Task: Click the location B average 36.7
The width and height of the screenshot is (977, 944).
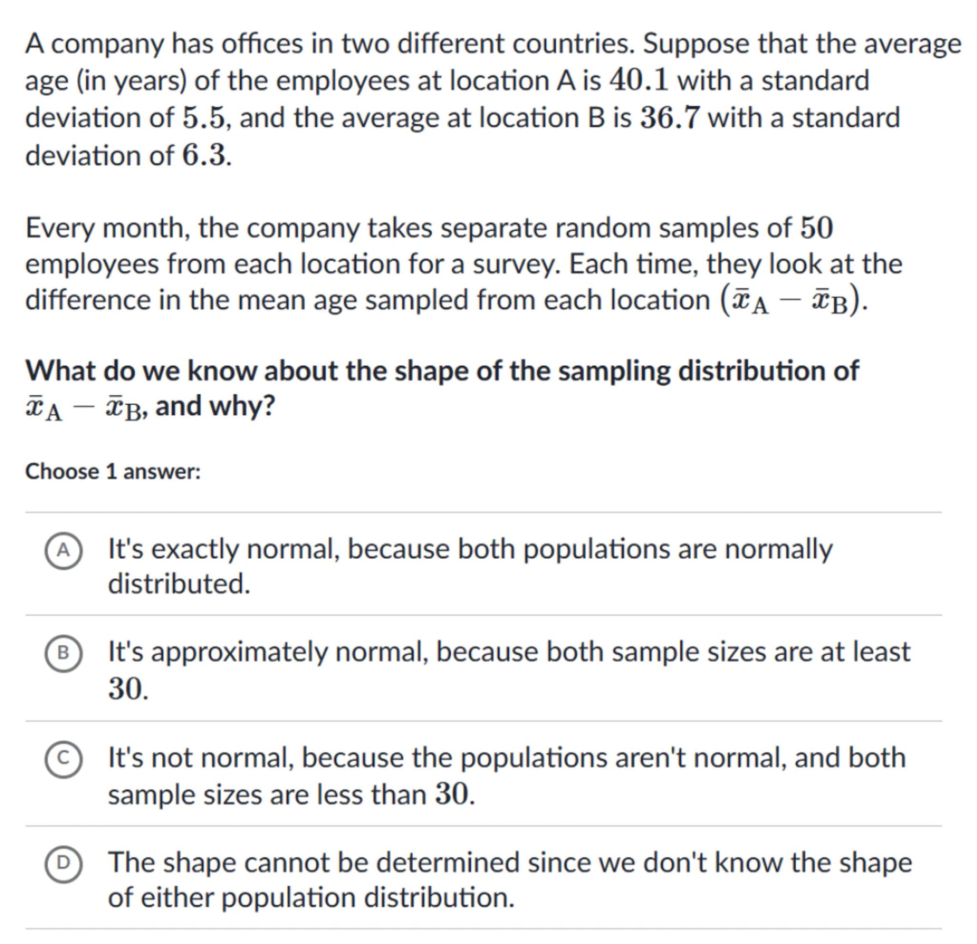Action: click(669, 118)
